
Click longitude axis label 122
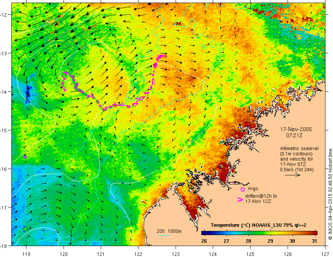point(138,254)
